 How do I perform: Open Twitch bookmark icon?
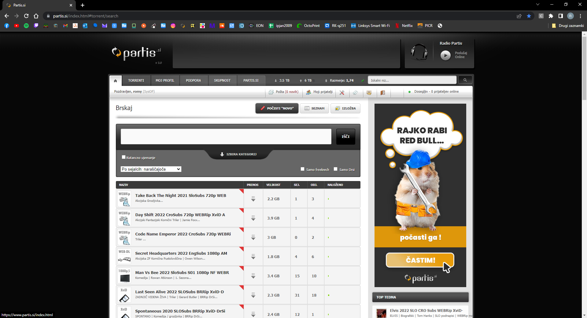(36, 26)
